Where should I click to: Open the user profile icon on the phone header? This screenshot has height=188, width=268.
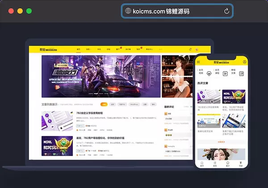point(245,62)
